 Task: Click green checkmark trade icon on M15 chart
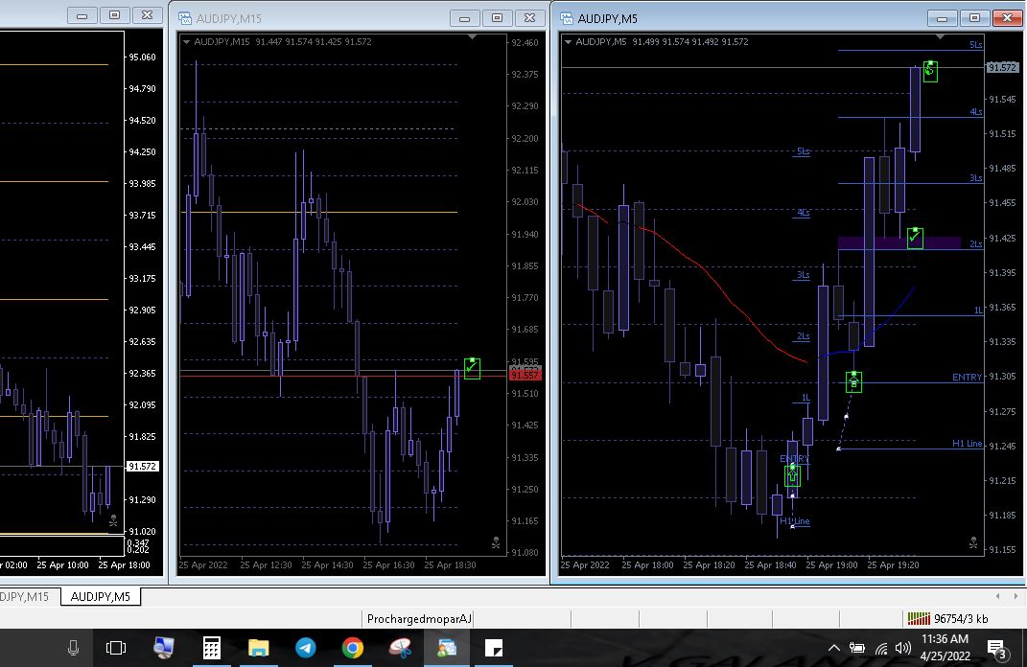472,368
